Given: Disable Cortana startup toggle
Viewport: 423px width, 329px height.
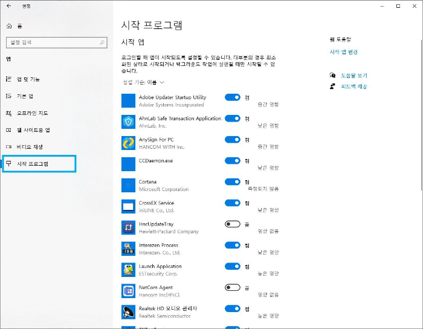Looking at the screenshot, I should pos(233,182).
